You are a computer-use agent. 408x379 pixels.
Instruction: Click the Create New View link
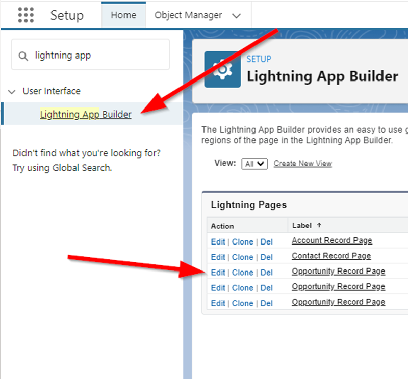(302, 164)
